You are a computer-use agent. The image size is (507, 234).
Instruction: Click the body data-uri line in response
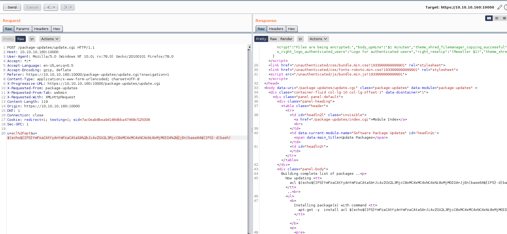(x=371, y=88)
